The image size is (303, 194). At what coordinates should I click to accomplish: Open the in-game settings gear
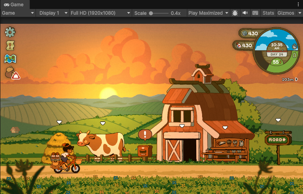pyautogui.click(x=10, y=32)
